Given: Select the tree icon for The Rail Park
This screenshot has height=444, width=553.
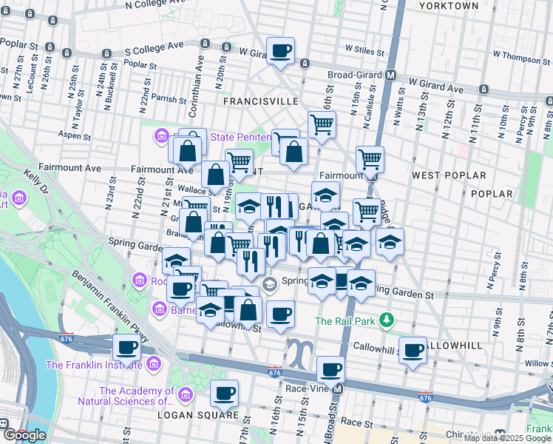Looking at the screenshot, I should (387, 320).
